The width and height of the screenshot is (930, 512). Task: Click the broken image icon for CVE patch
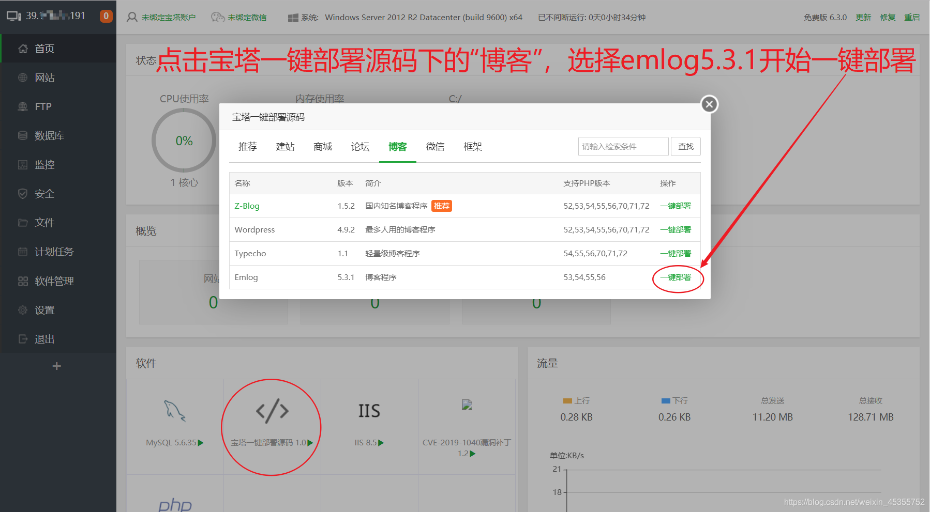[x=467, y=405]
